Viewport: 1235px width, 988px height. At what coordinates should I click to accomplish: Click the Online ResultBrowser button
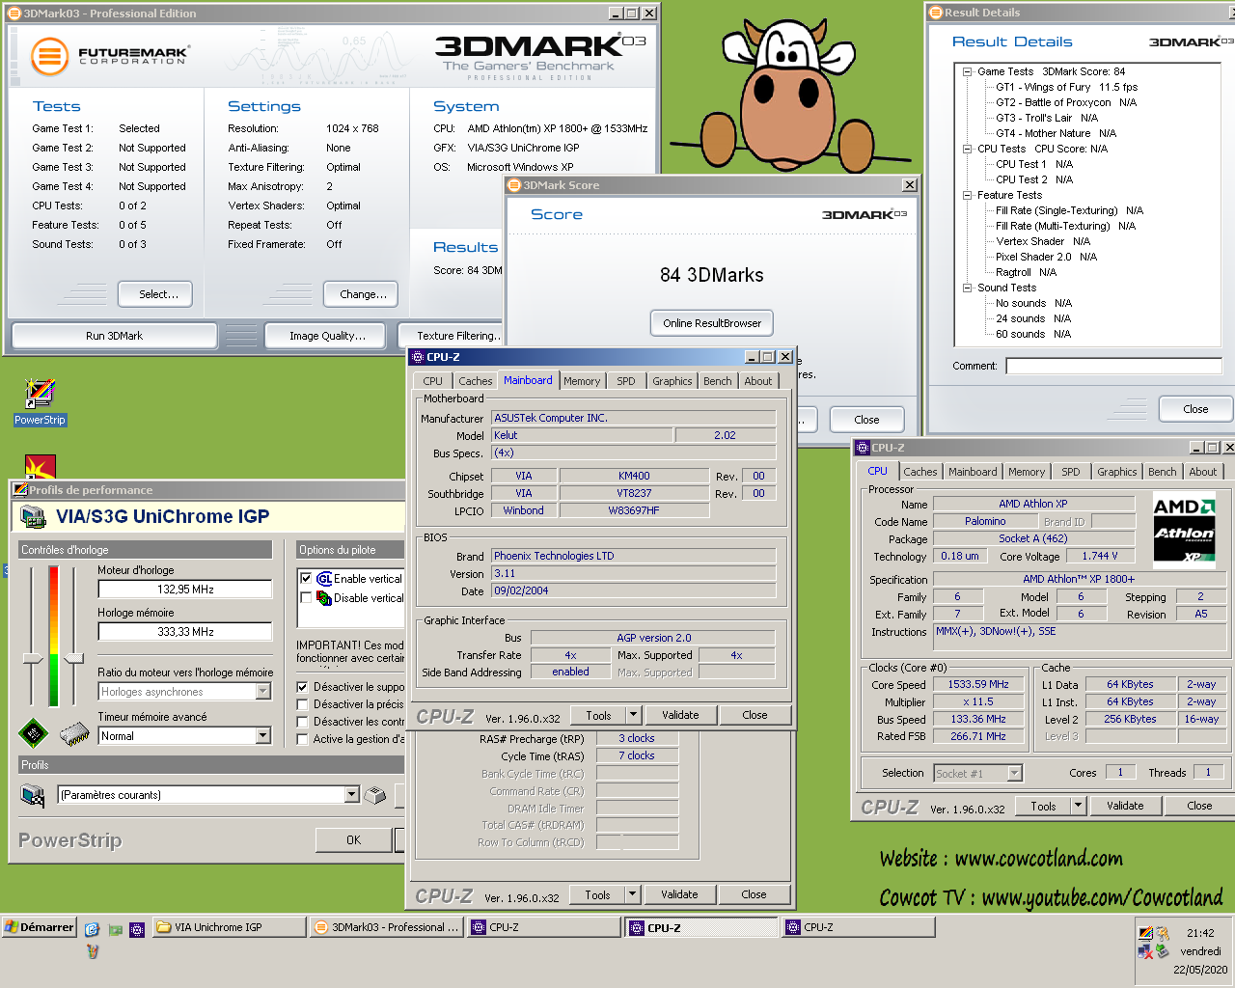712,323
